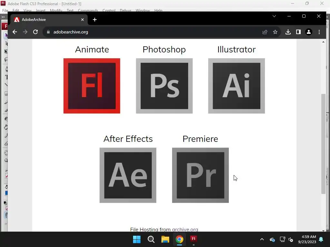Select Flash Free Transform tool
Viewport: 330px width, 247px height.
click(6, 51)
